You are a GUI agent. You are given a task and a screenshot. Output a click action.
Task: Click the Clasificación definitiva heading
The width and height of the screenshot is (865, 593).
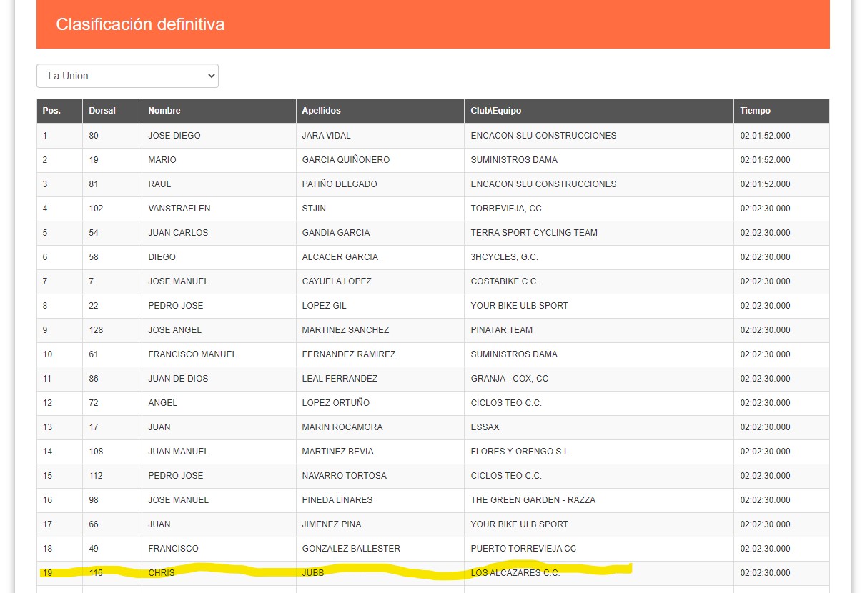140,24
